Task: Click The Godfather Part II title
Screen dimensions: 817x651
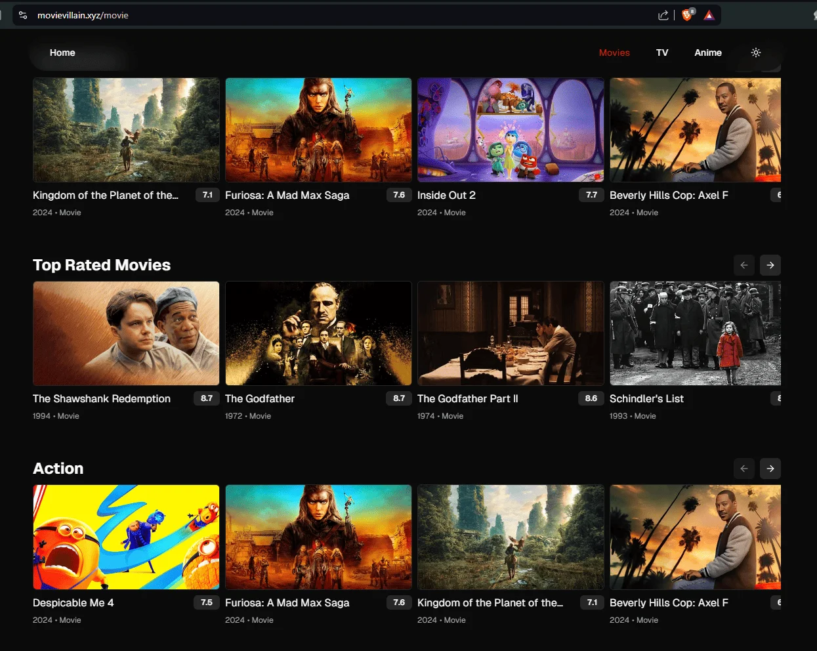Action: (x=468, y=398)
